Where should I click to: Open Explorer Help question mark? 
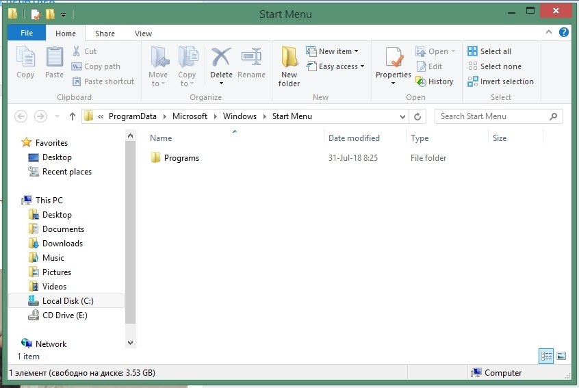tap(563, 32)
